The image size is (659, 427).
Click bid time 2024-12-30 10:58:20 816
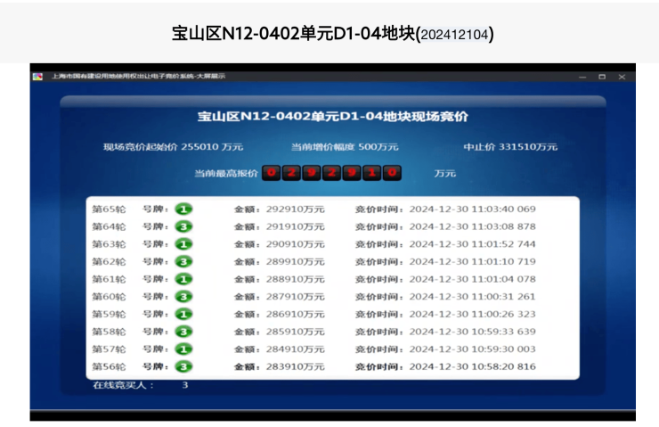(x=472, y=366)
